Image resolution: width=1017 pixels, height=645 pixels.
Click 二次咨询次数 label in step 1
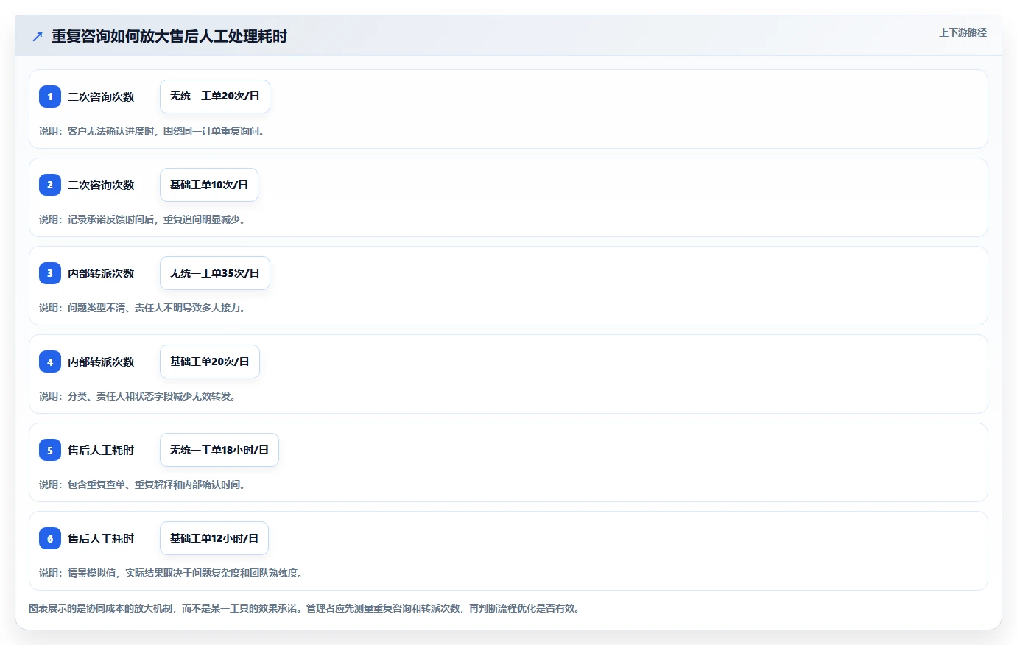[x=101, y=96]
